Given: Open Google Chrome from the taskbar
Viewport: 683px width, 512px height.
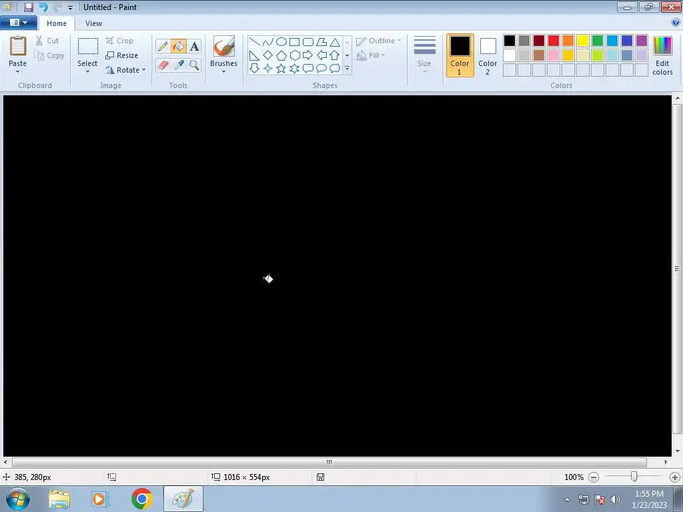Looking at the screenshot, I should click(x=142, y=499).
